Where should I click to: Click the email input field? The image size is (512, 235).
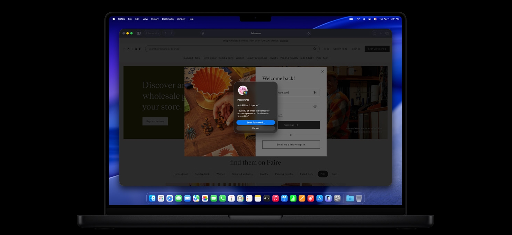(x=291, y=92)
